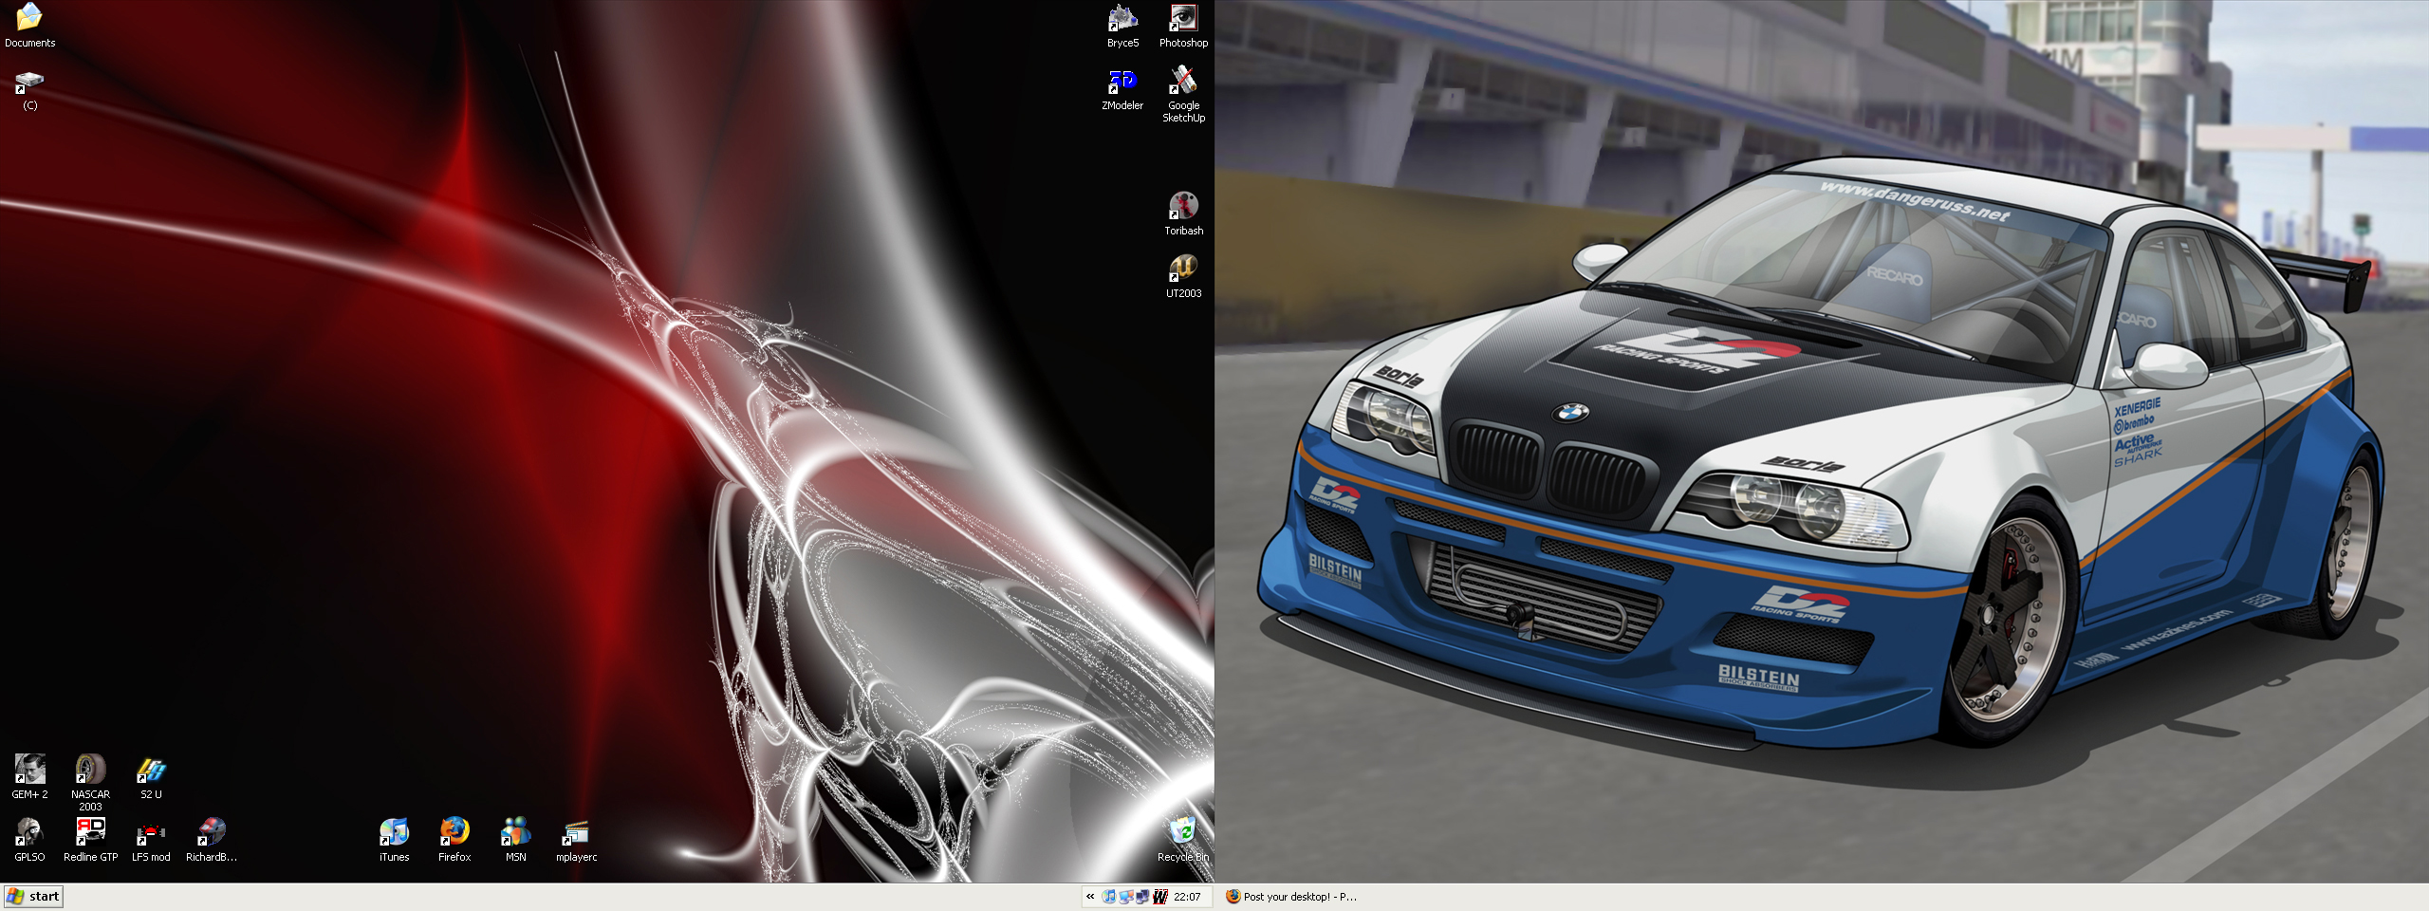The width and height of the screenshot is (2429, 911).
Task: Select the NASCAR 2003 tire icon
Action: tap(90, 782)
